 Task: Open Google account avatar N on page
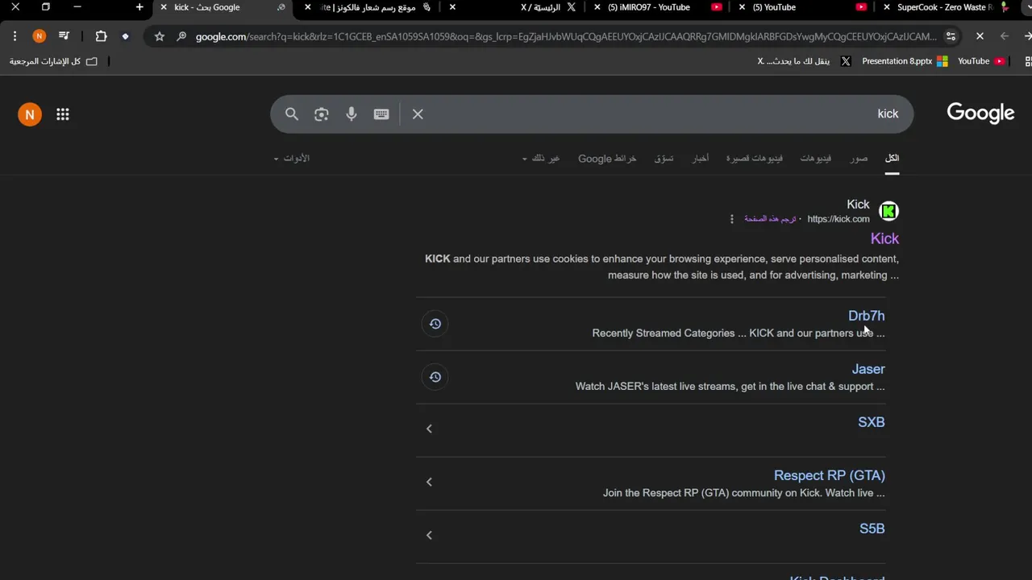[30, 114]
